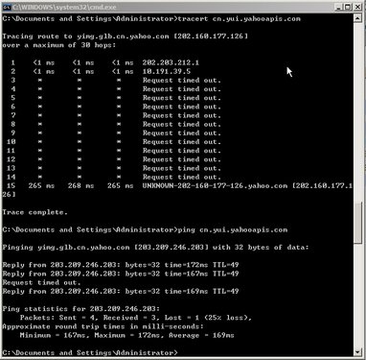Click 'Request timed out' on hop 8
366x360 pixels.
click(182, 124)
